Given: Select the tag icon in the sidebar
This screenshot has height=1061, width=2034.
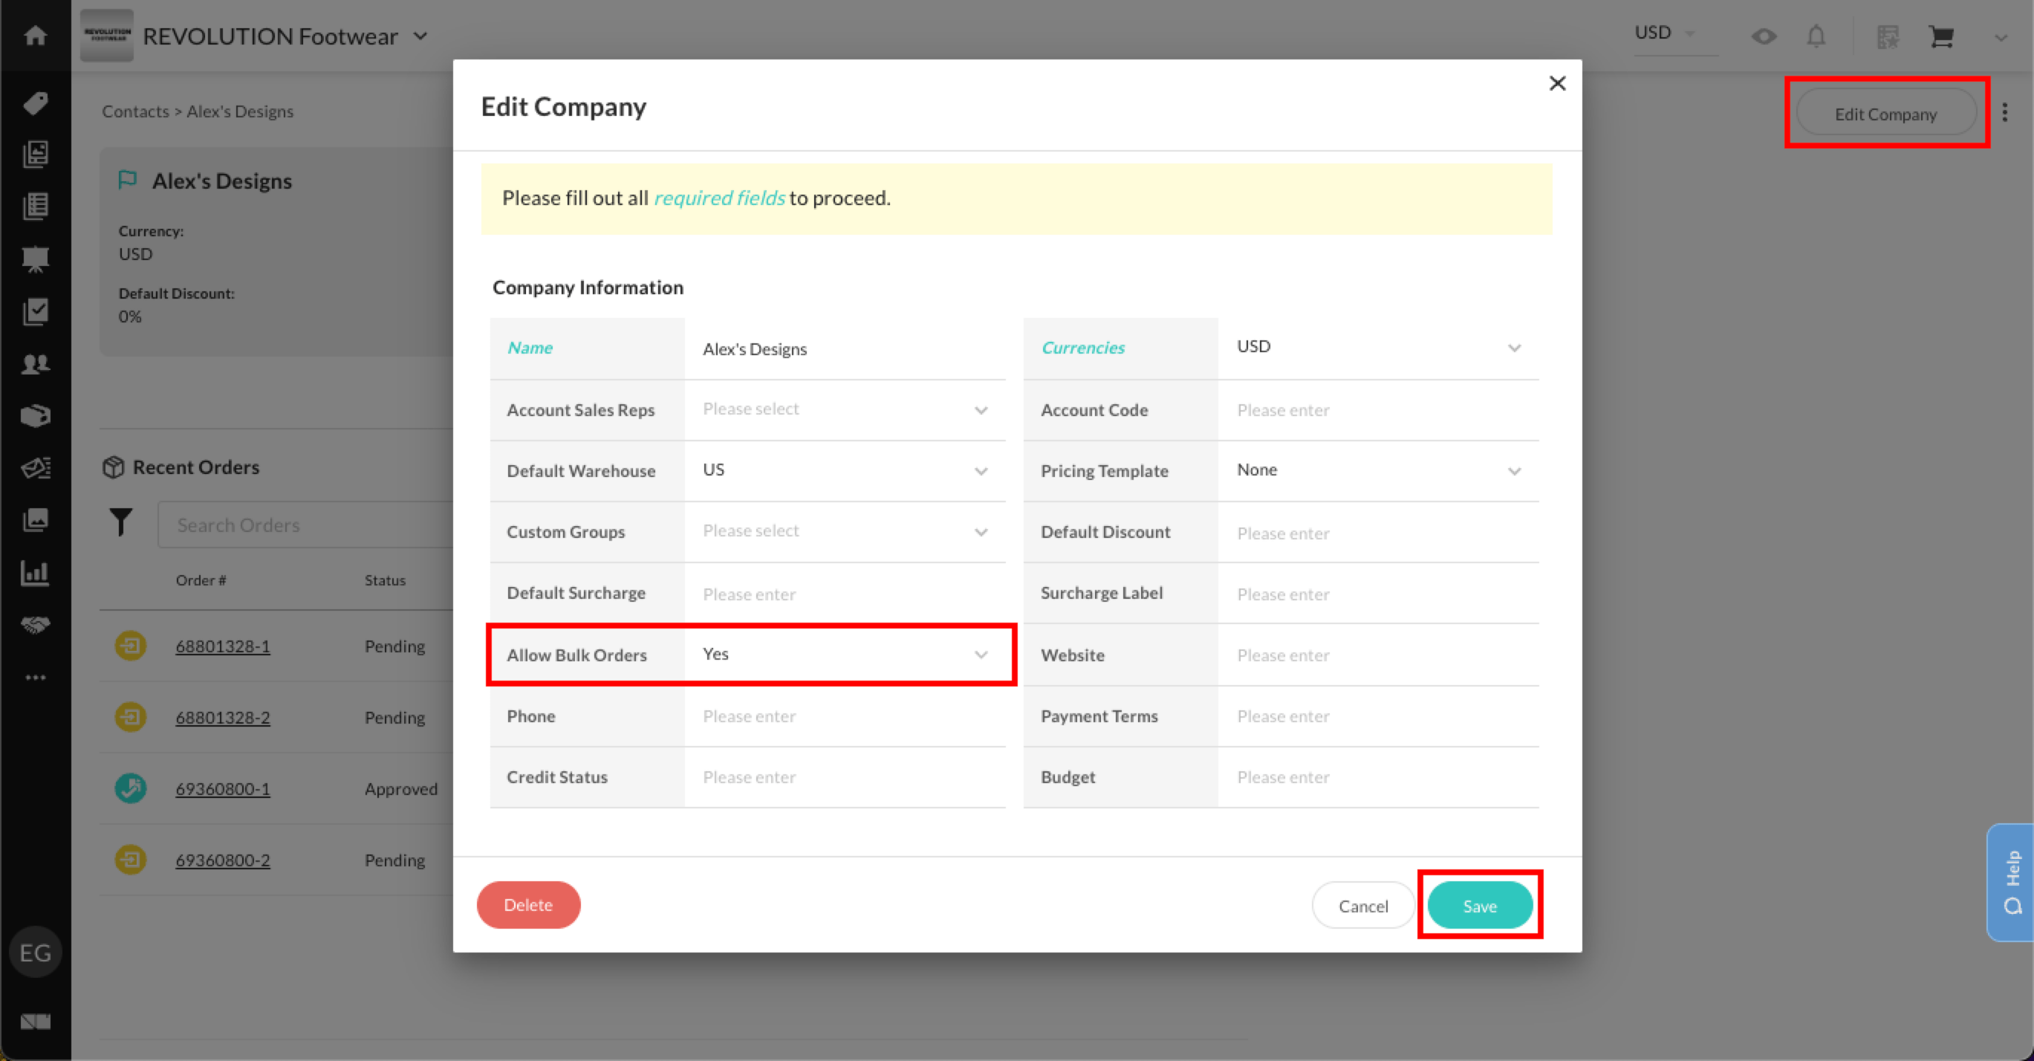Looking at the screenshot, I should click(x=36, y=103).
